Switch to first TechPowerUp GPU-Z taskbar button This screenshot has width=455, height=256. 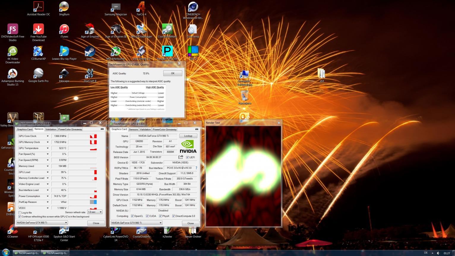point(26,253)
